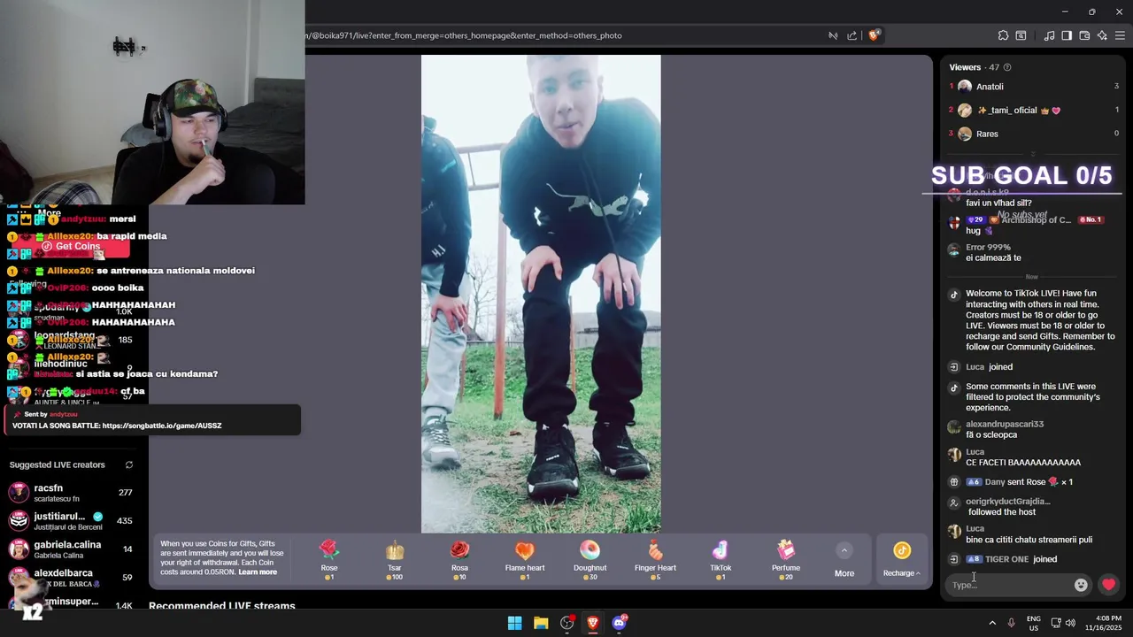This screenshot has height=637, width=1133.
Task: Click the muted audio icon in address bar
Action: point(833,35)
